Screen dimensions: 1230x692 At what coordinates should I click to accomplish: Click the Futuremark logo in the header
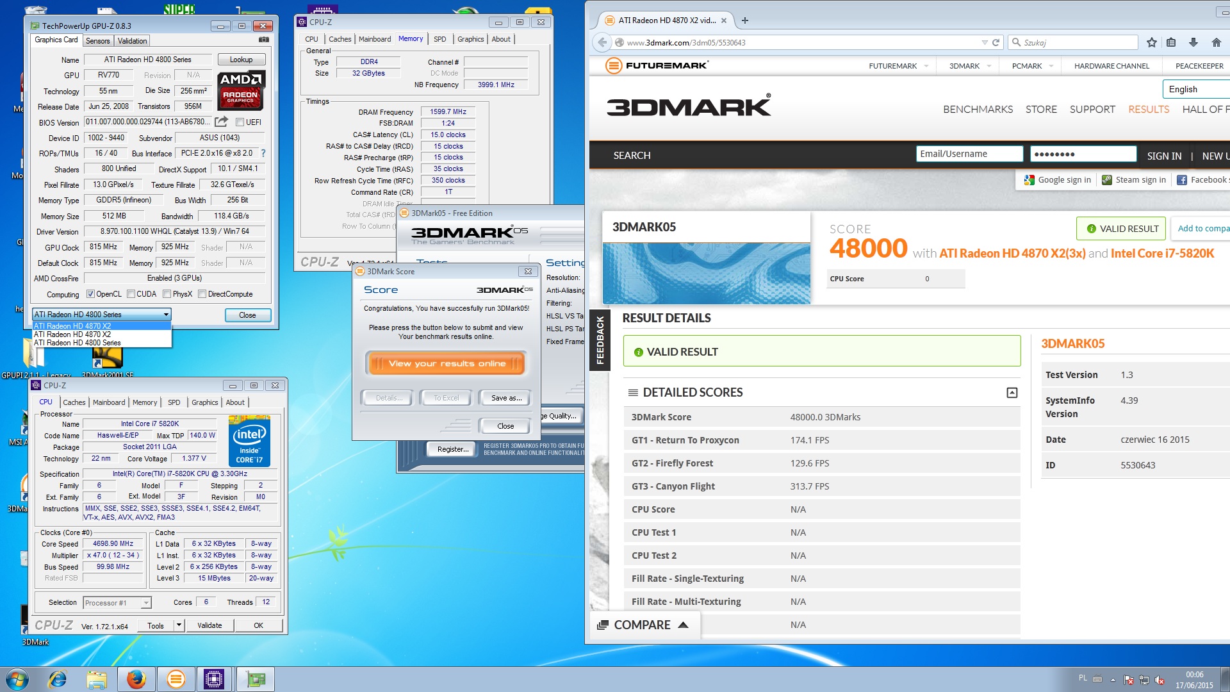657,65
